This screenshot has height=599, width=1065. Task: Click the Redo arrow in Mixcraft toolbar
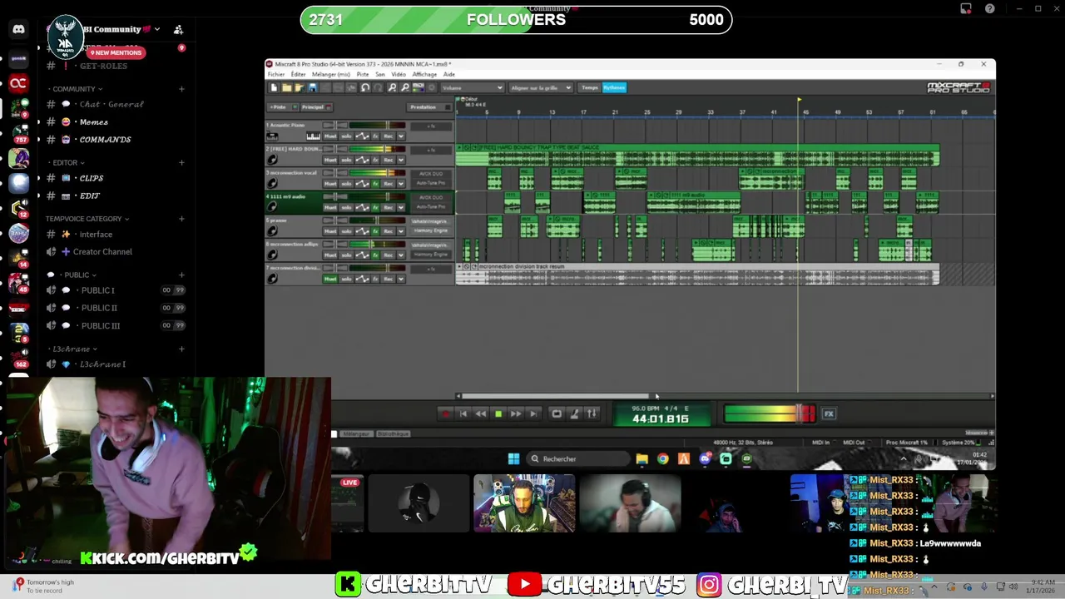(378, 87)
